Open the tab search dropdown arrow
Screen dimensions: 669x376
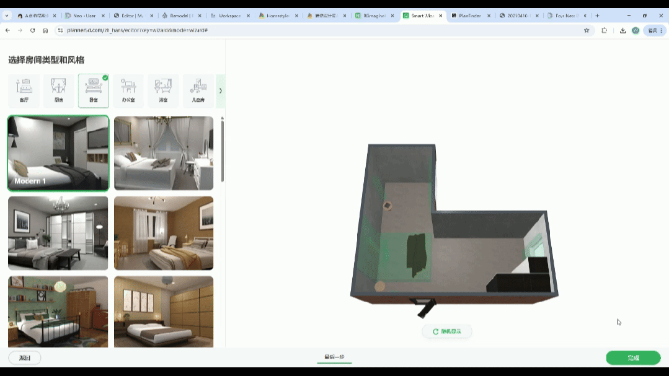pos(7,15)
